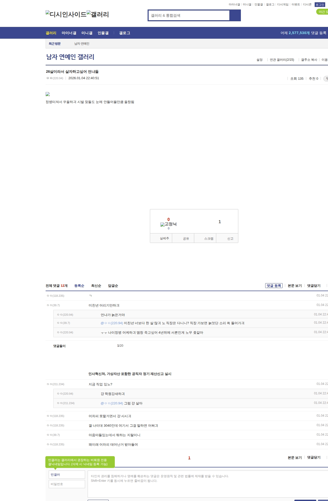328x501 pixels.
Task: Collapse comments with top 댓글닫기
Action: pyautogui.click(x=314, y=286)
